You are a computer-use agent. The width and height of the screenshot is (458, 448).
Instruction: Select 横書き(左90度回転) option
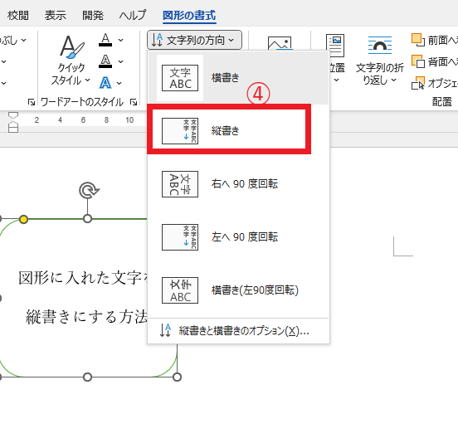pyautogui.click(x=238, y=290)
